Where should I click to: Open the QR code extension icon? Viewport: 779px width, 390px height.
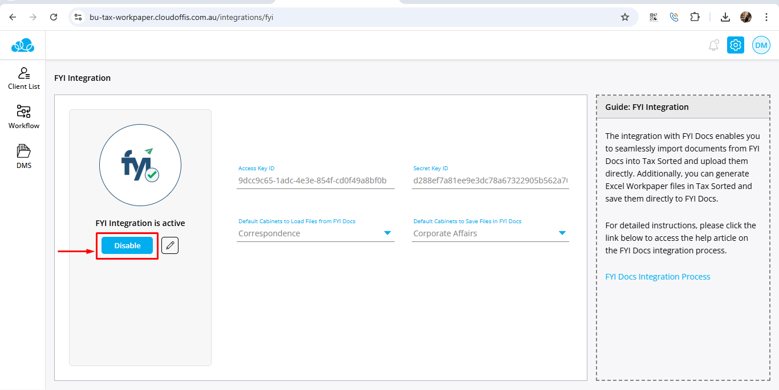[654, 17]
